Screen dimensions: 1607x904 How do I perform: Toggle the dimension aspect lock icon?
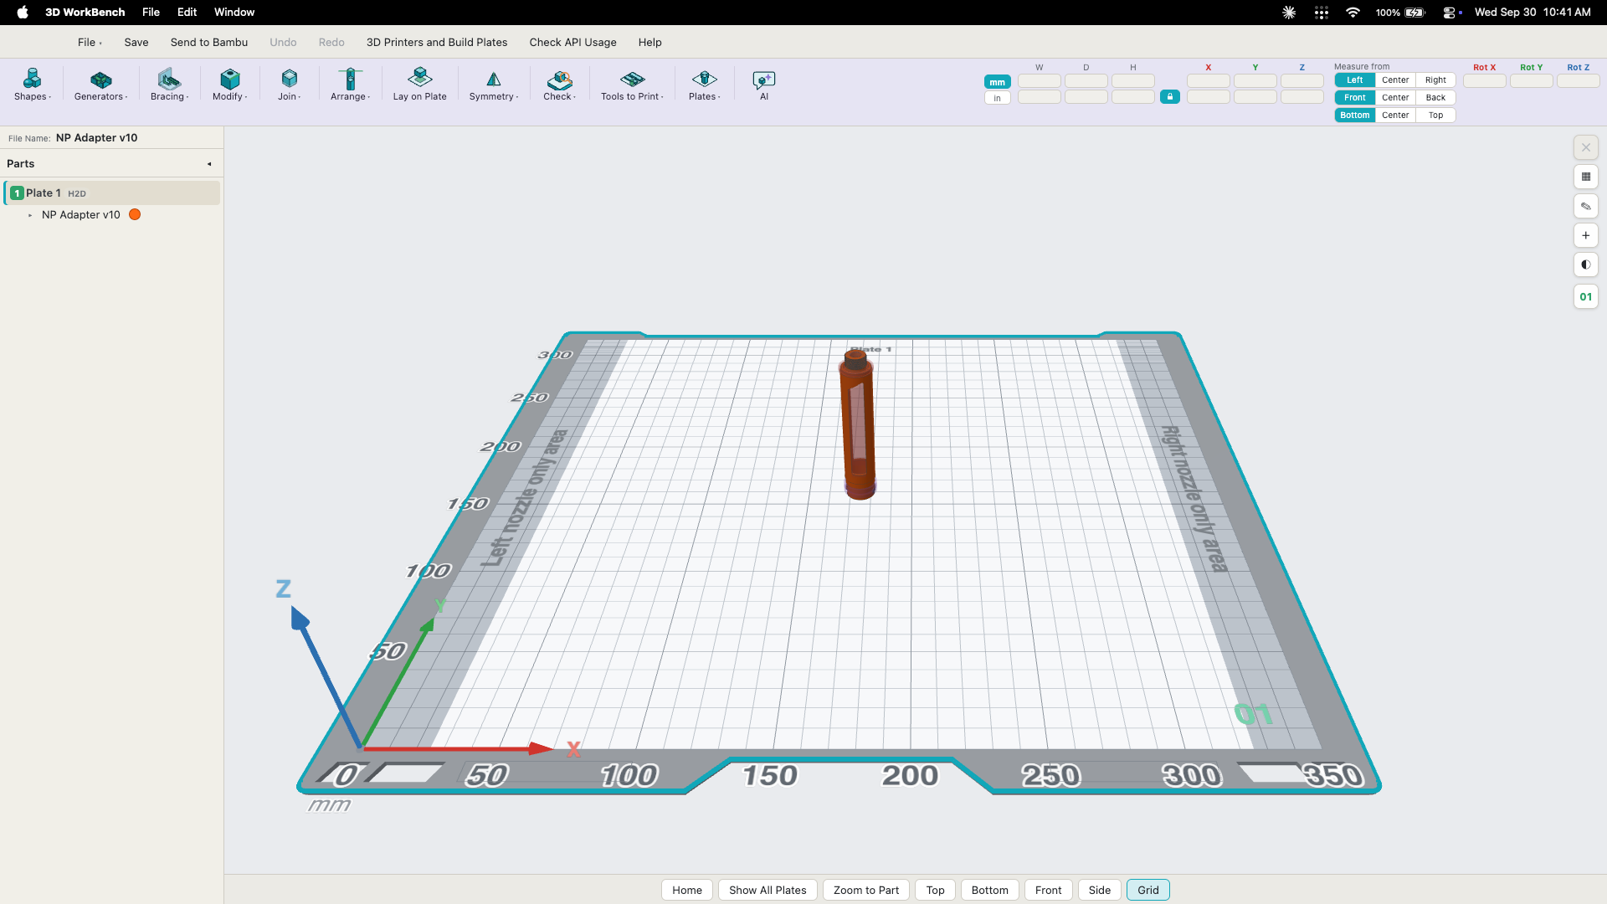pyautogui.click(x=1170, y=97)
